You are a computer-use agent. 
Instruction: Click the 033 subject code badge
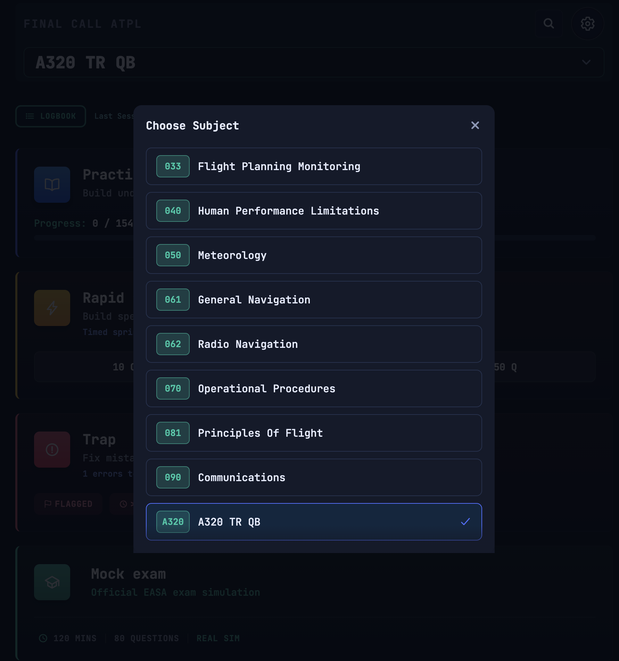pyautogui.click(x=173, y=166)
